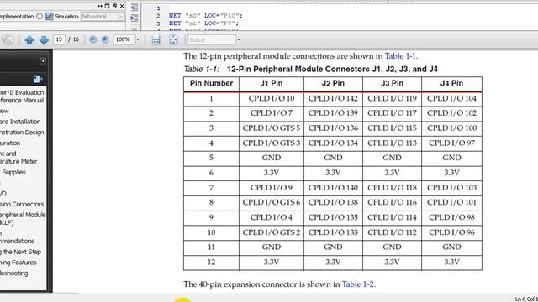Maximize the ISE design panel
The image size is (538, 302).
pyautogui.click(x=107, y=6)
